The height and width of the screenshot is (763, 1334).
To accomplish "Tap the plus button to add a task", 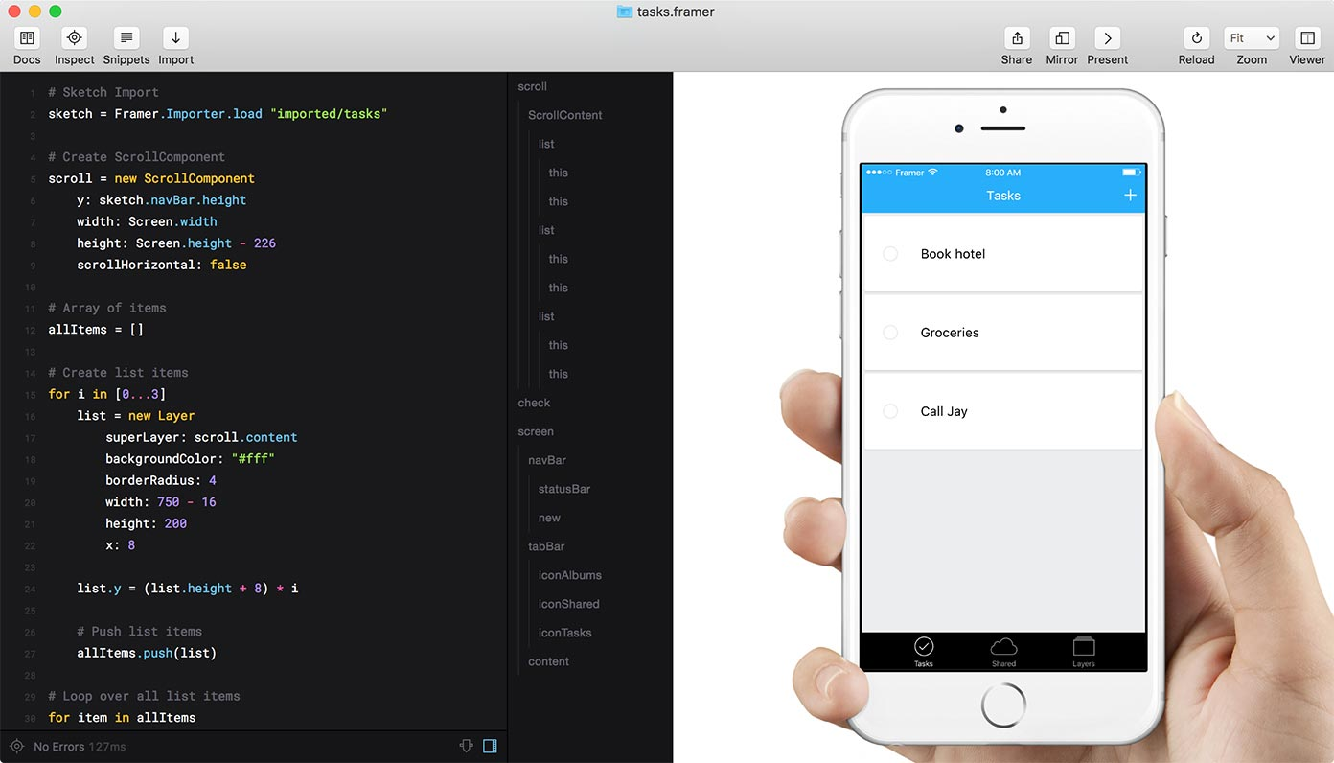I will coord(1131,195).
